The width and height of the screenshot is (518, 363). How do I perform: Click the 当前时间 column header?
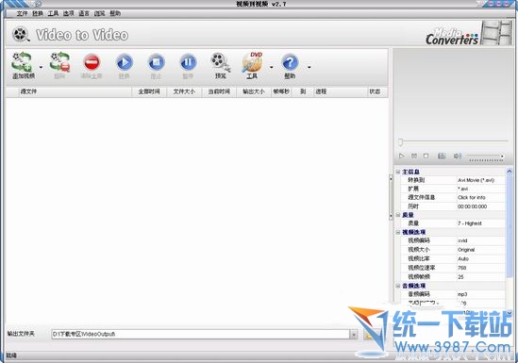coord(219,91)
